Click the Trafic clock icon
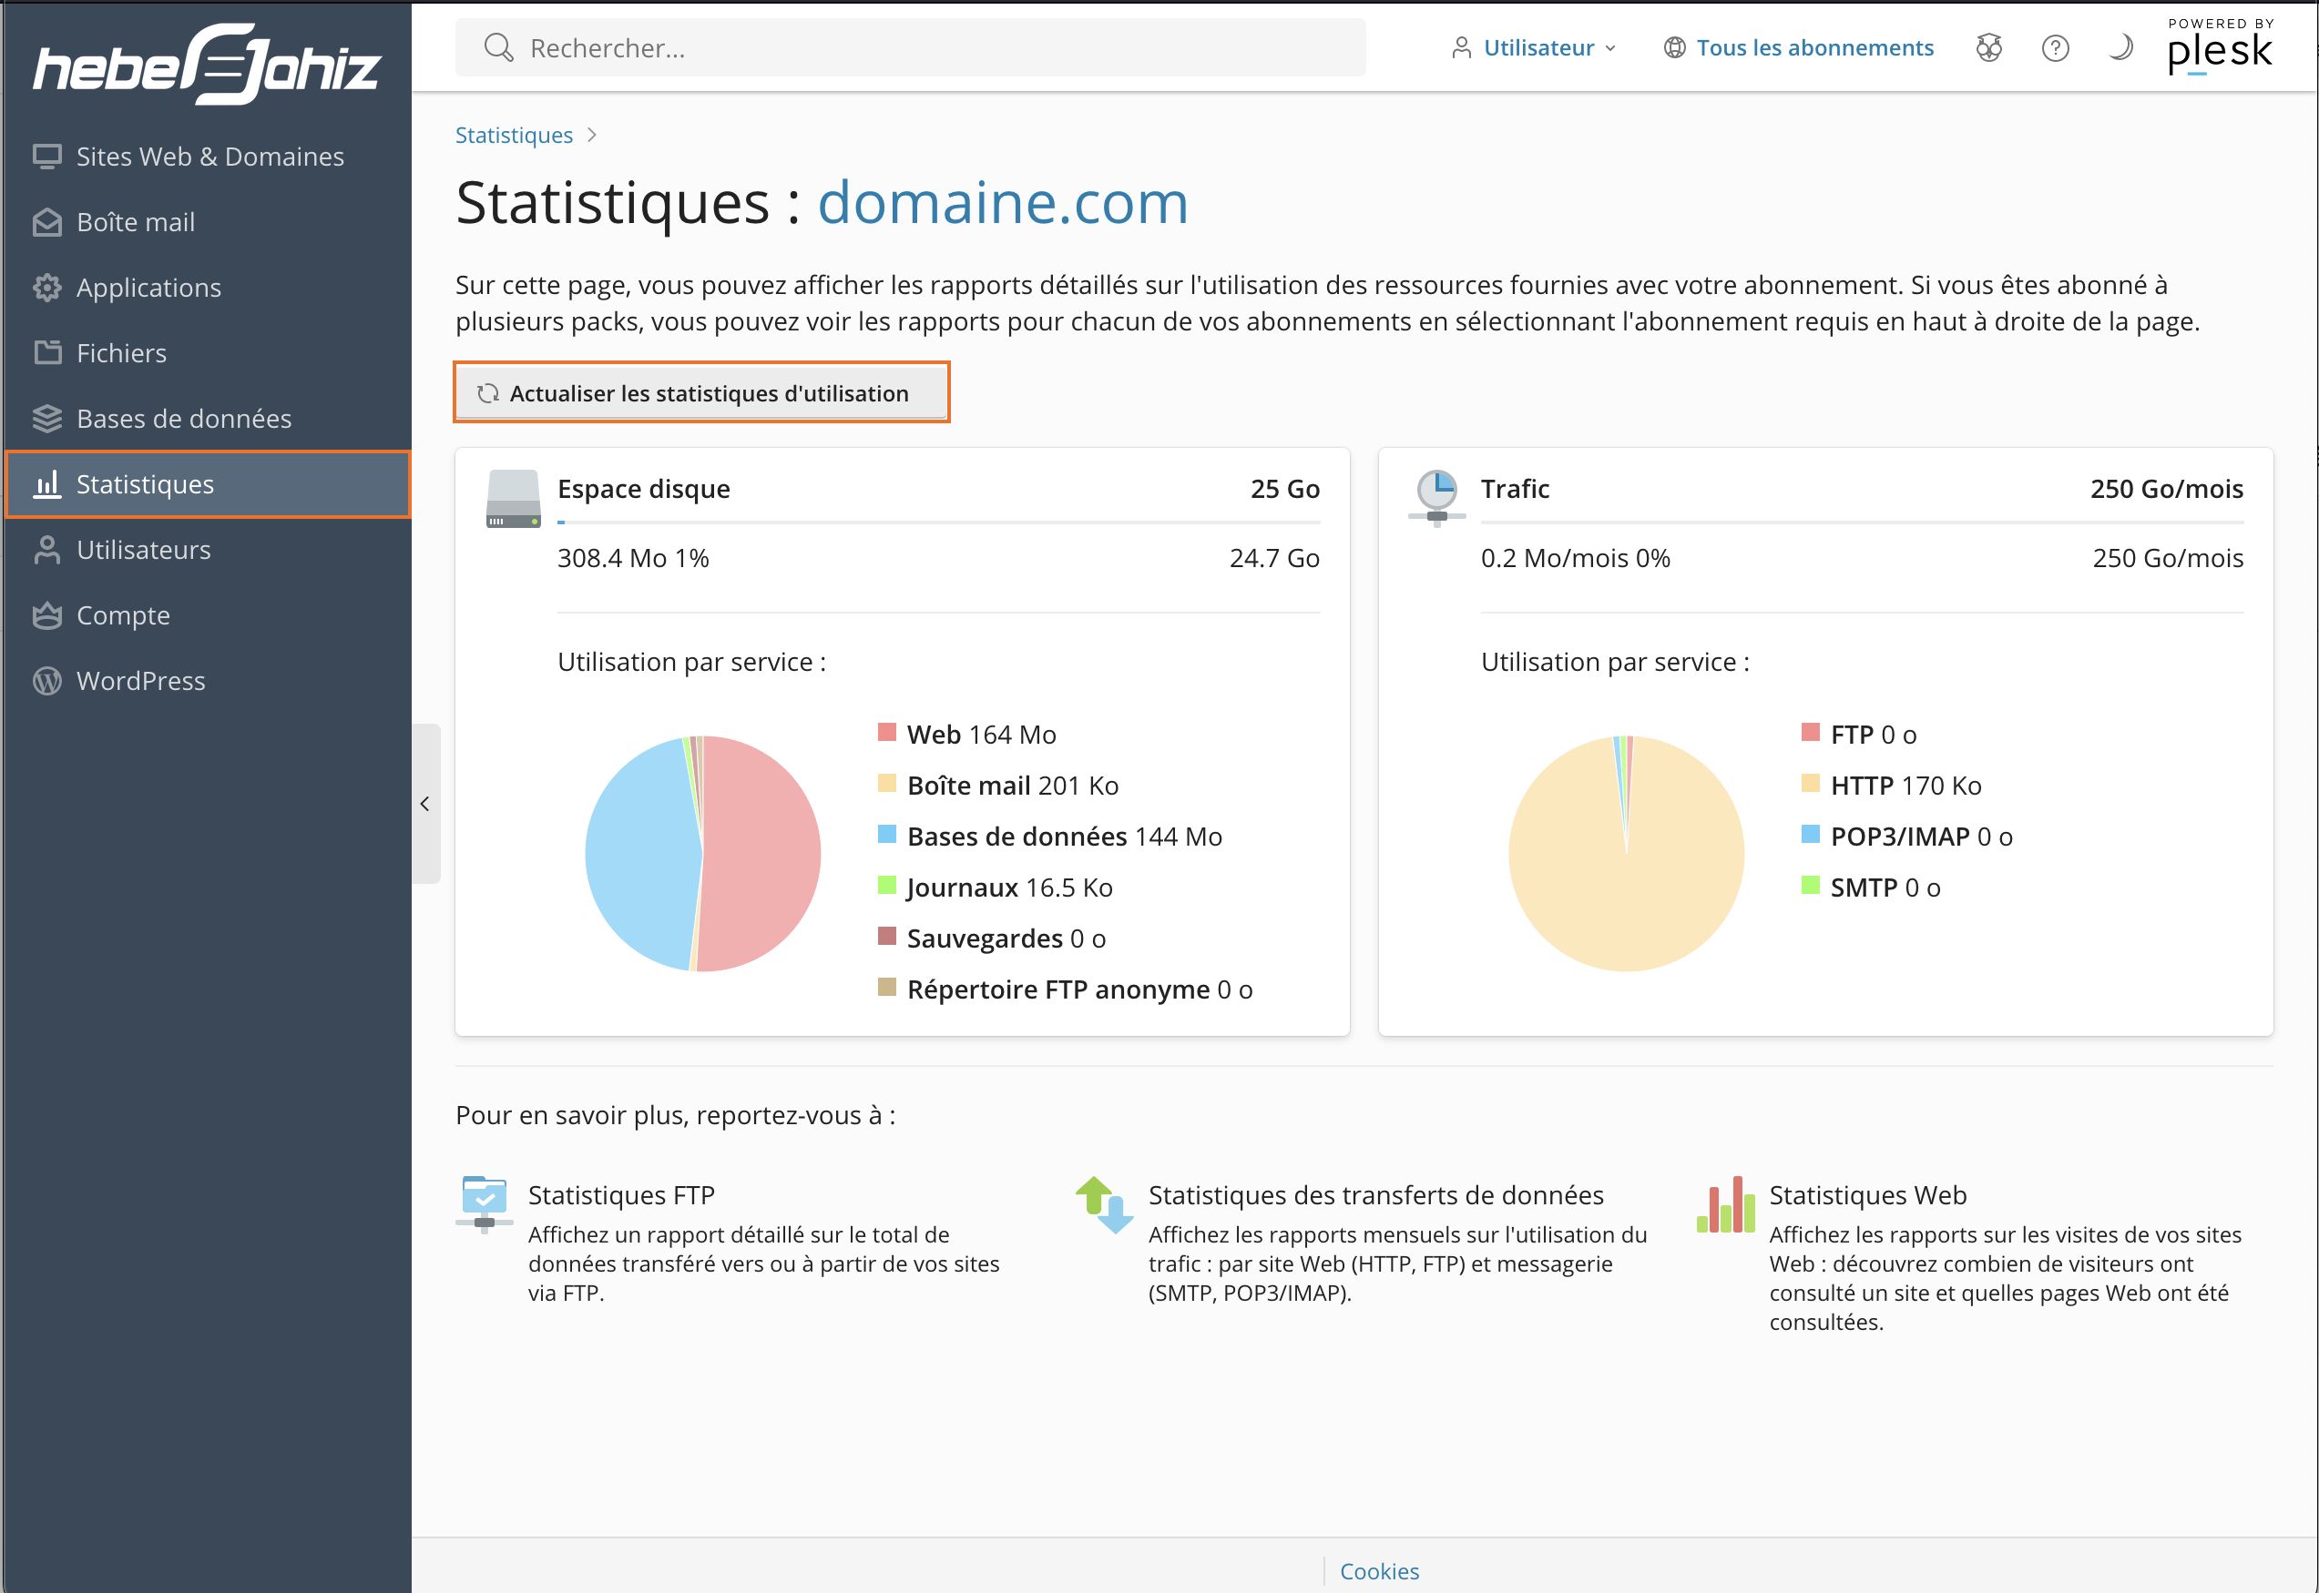The width and height of the screenshot is (2319, 1593). coord(1437,498)
